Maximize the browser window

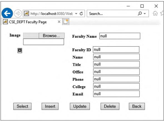click(x=142, y=6)
